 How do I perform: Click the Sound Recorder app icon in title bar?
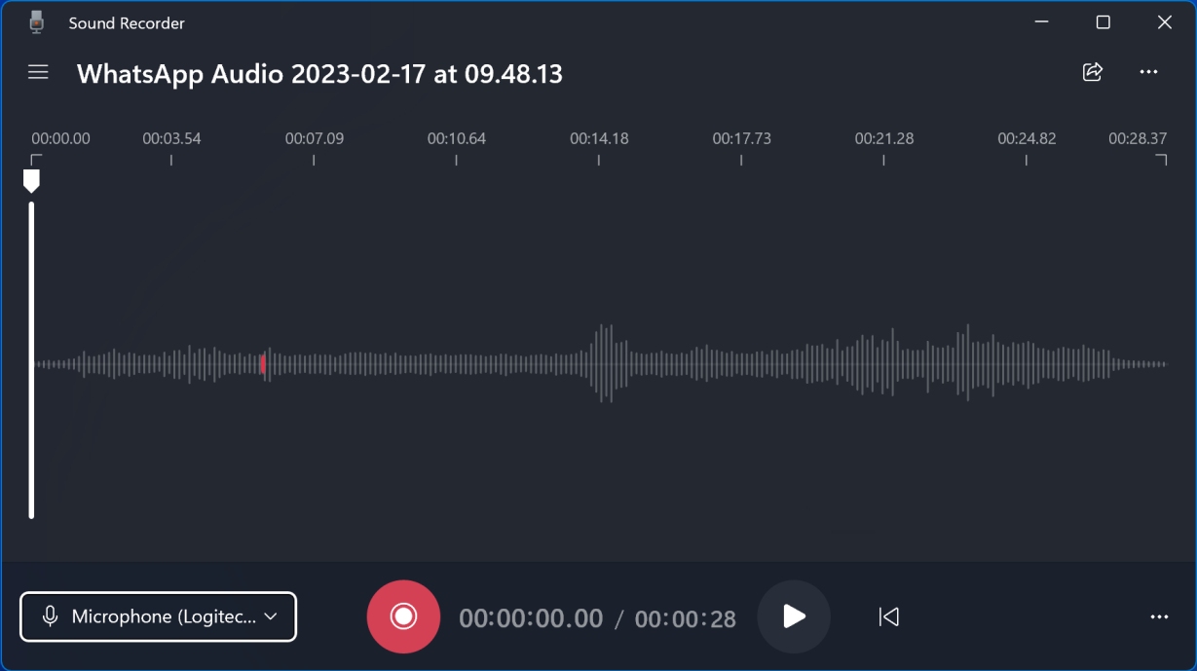37,22
